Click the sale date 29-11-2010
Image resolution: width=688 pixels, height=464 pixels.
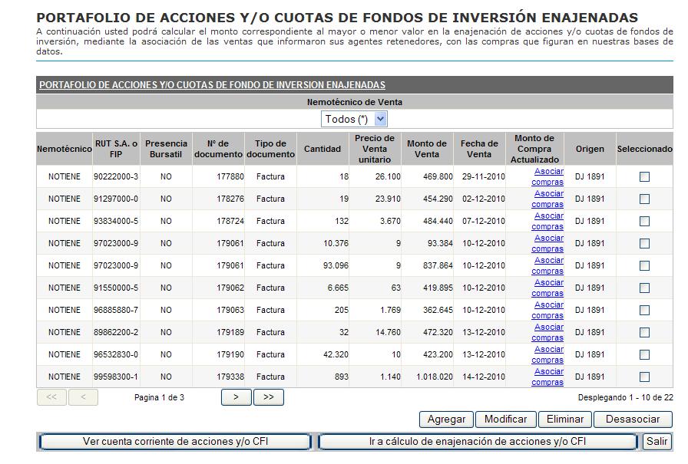pos(484,176)
